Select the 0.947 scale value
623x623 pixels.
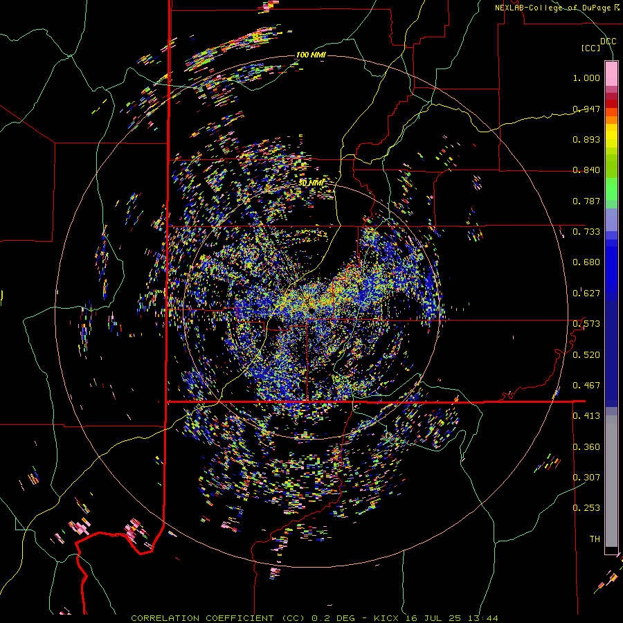586,109
